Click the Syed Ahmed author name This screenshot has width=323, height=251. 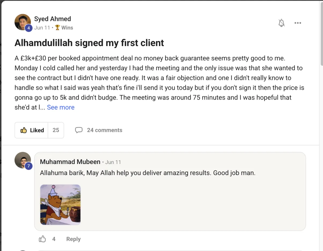(52, 19)
